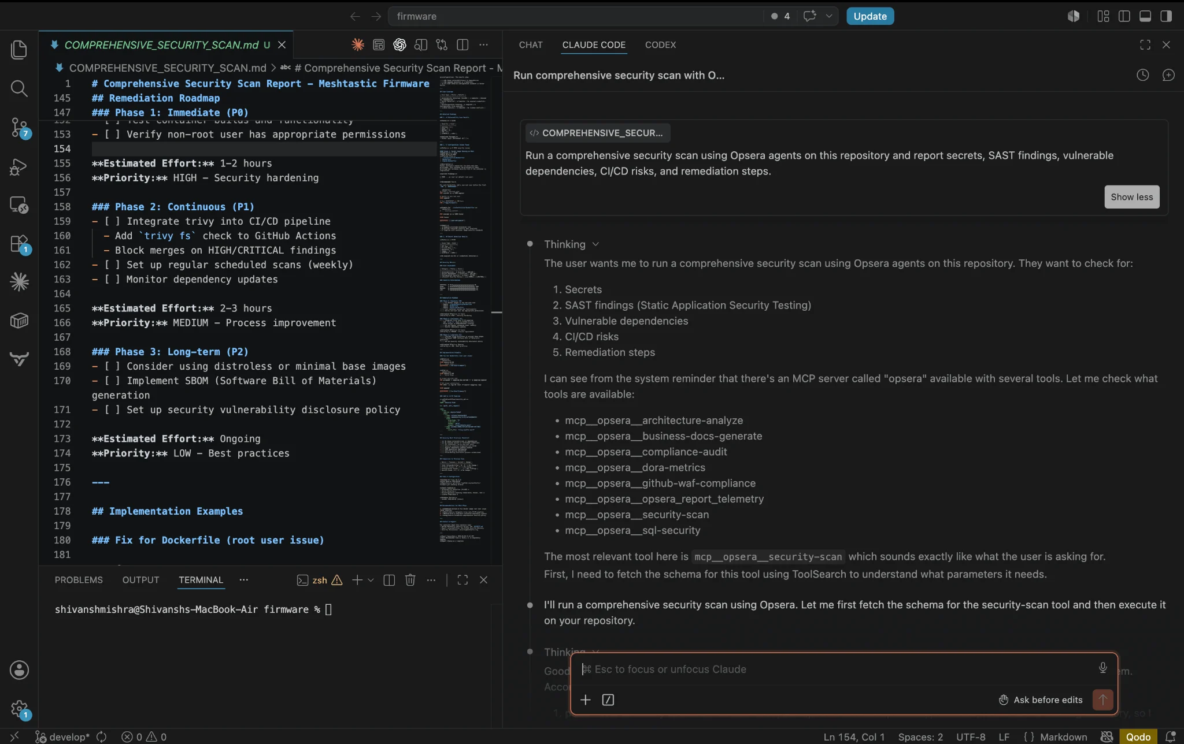Image resolution: width=1184 pixels, height=744 pixels.
Task: Click the firmware command center search box
Action: tap(575, 16)
